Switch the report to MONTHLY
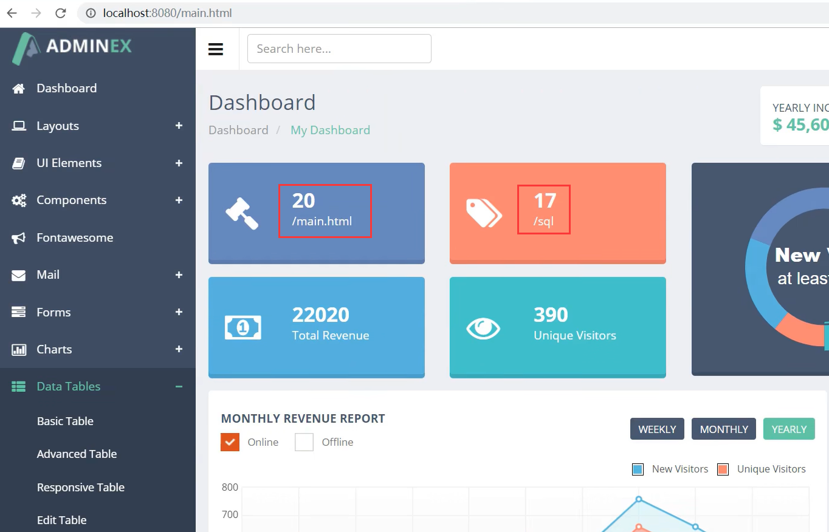 (x=724, y=429)
